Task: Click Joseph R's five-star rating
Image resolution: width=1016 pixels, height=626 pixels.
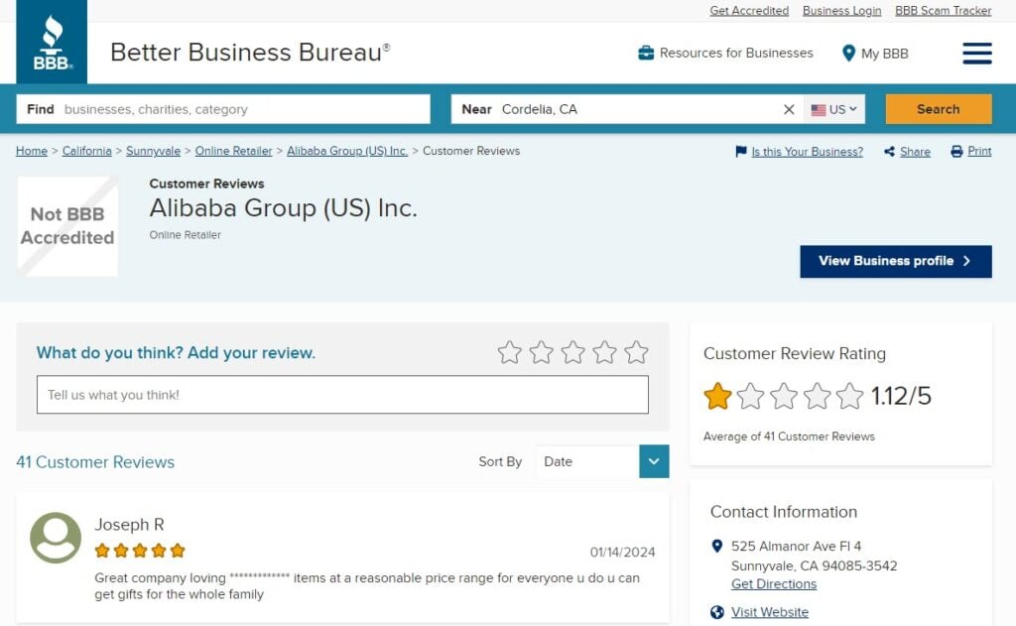Action: 140,551
